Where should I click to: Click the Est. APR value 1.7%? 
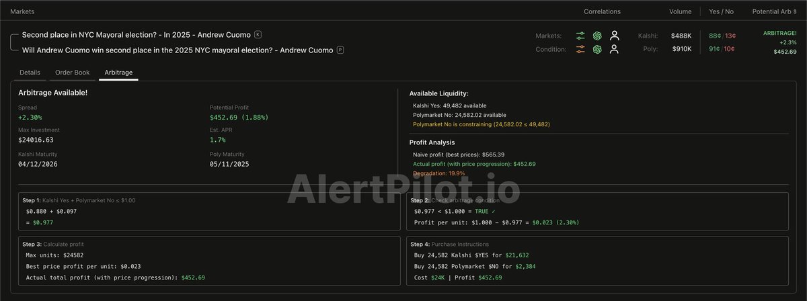click(x=218, y=140)
